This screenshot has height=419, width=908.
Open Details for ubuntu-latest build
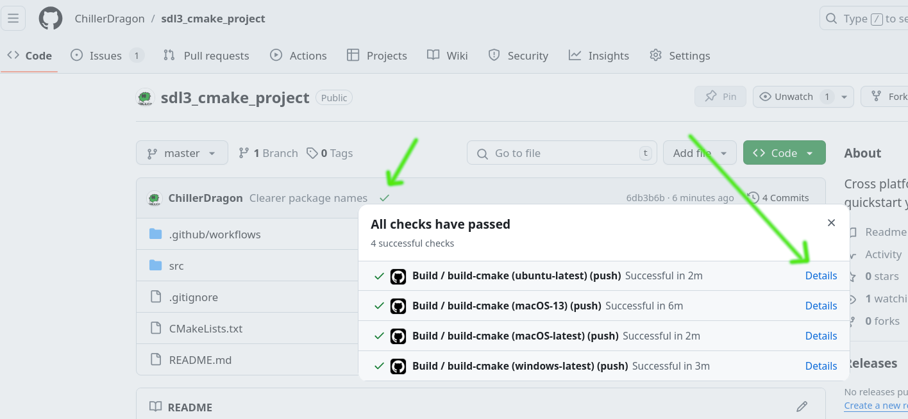821,275
